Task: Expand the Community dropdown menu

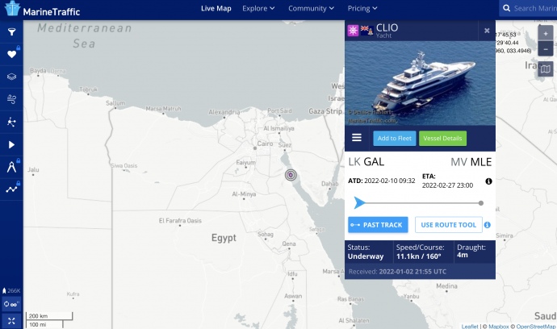Action: [312, 9]
